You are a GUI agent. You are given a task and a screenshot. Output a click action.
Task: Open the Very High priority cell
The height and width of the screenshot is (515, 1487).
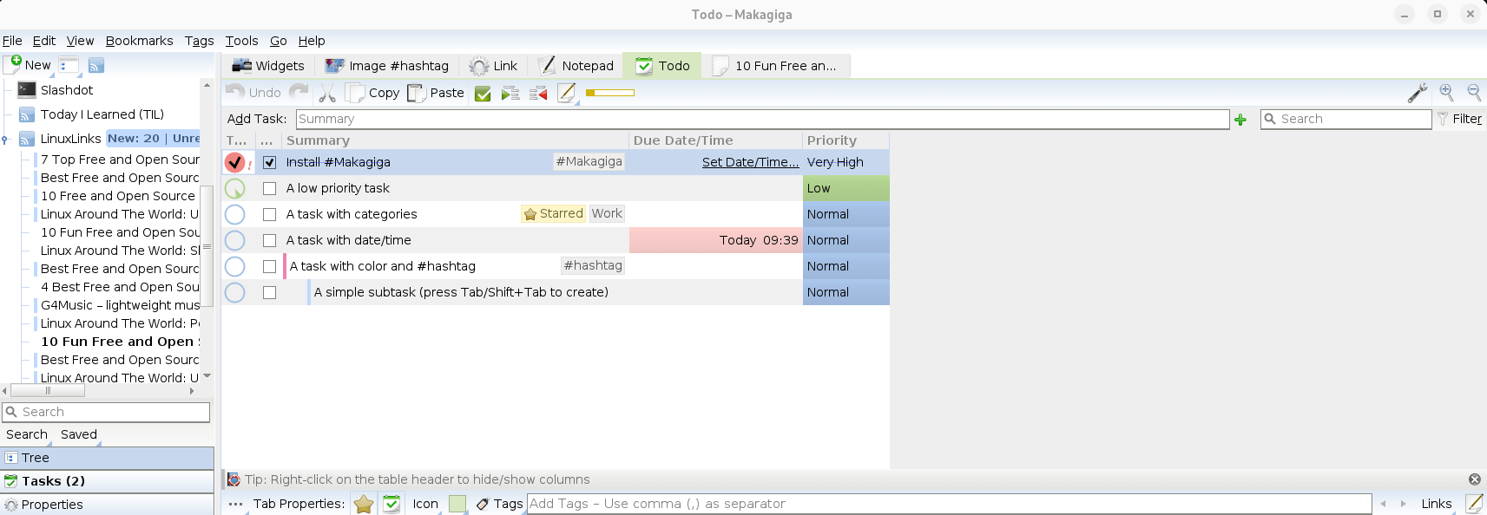tap(846, 162)
